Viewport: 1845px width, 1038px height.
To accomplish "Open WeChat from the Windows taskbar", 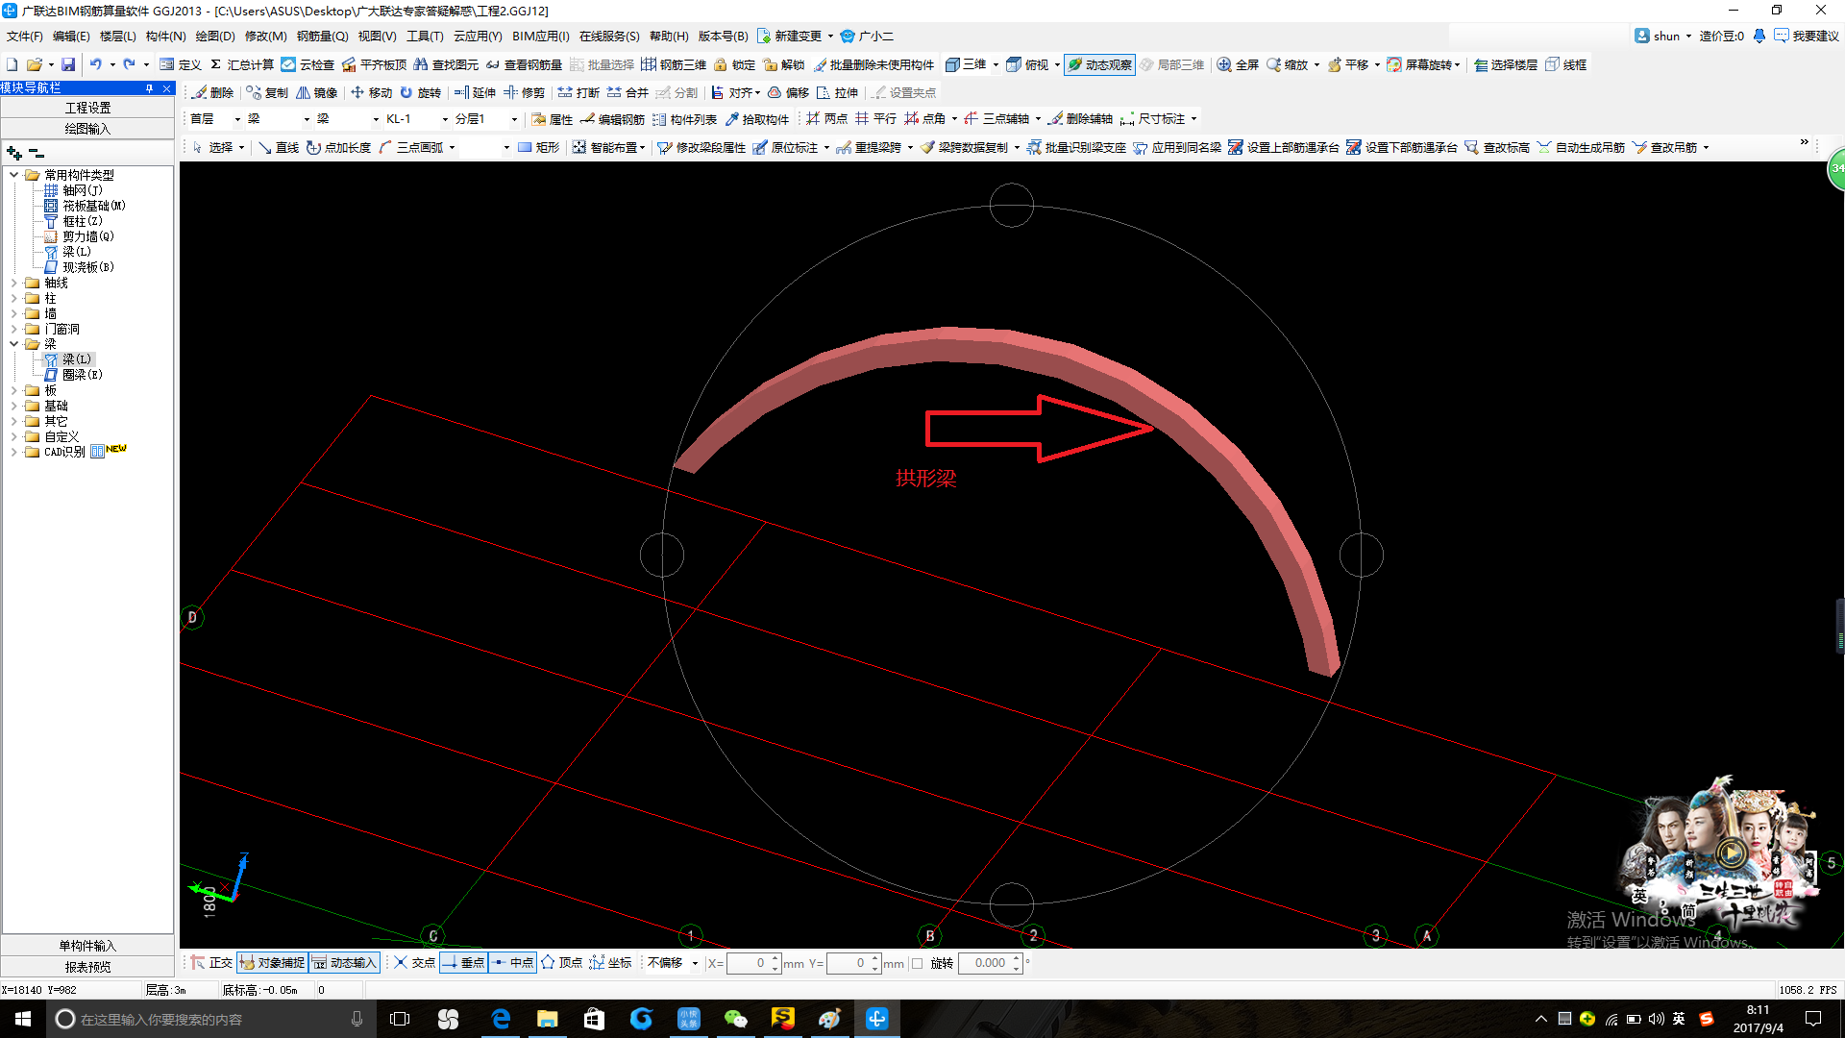I will click(x=736, y=1019).
